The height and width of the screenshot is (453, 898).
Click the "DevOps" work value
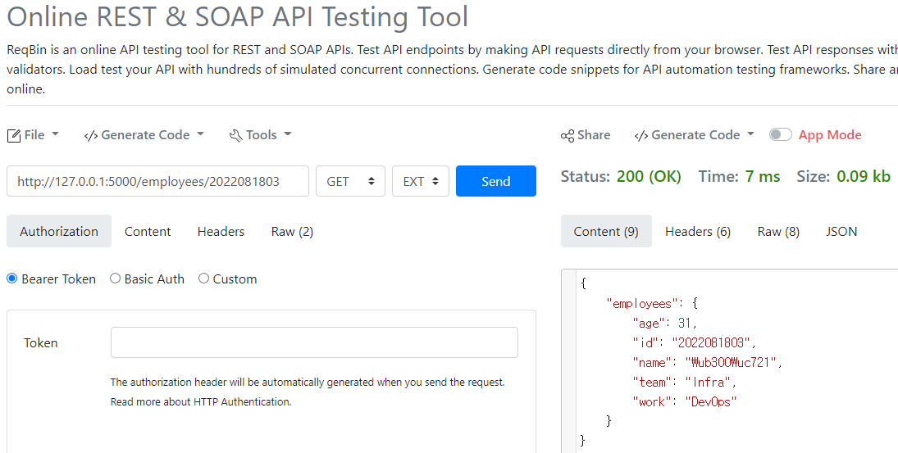(711, 401)
